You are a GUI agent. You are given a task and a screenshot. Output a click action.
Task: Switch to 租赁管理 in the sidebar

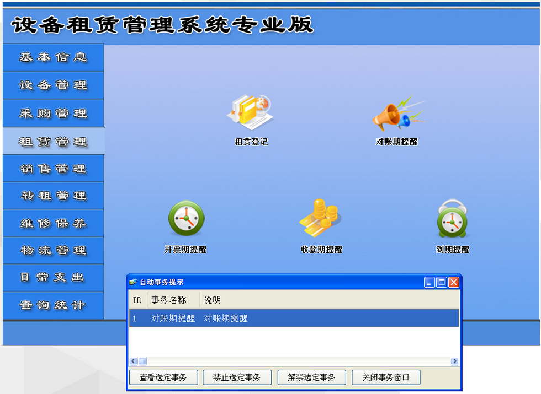pos(54,141)
